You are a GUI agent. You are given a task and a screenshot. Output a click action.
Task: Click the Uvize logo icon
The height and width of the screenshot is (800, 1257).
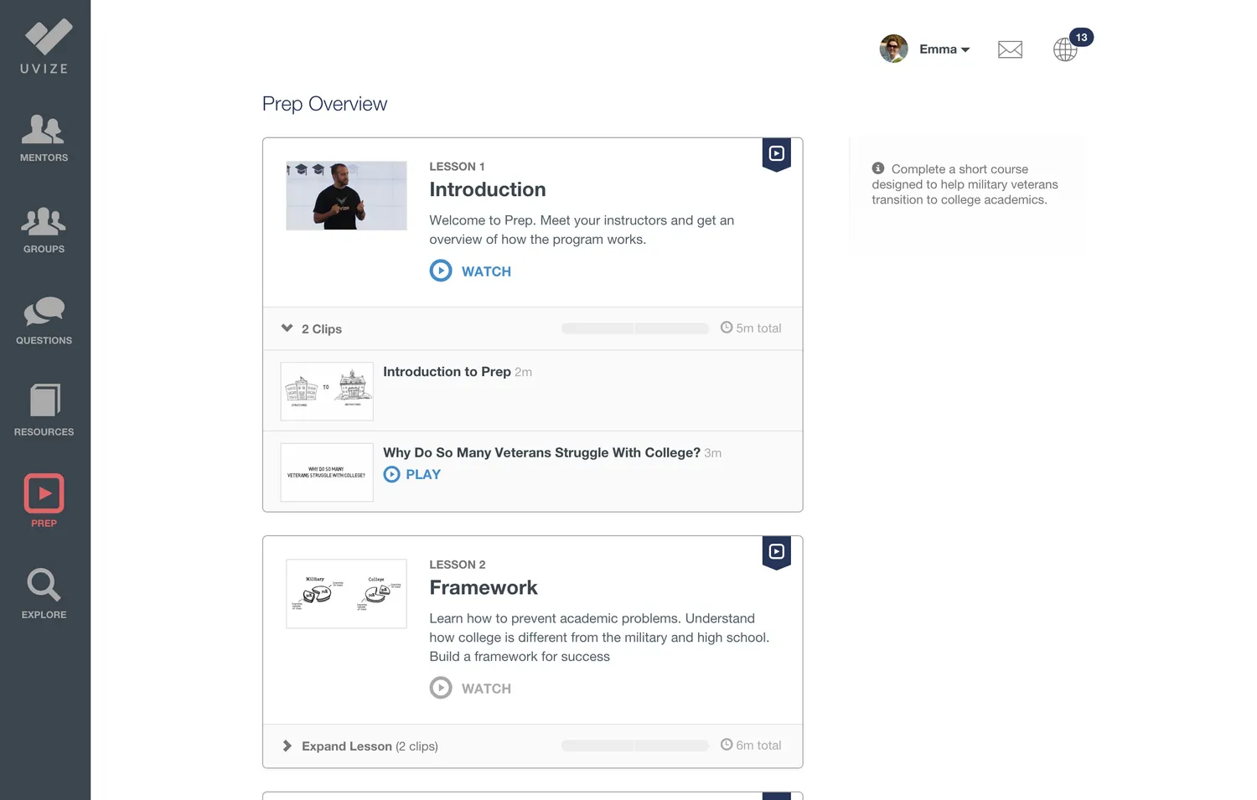coord(47,38)
